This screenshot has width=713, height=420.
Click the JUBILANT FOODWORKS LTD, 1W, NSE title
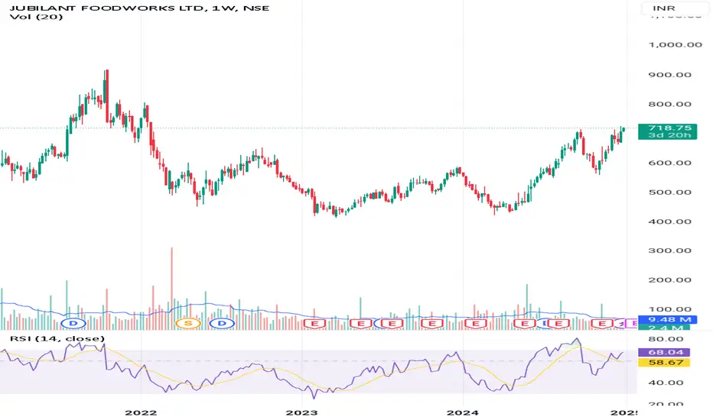pos(139,8)
